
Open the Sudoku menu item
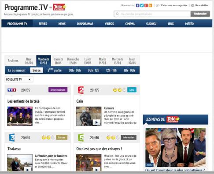[x=151, y=24]
